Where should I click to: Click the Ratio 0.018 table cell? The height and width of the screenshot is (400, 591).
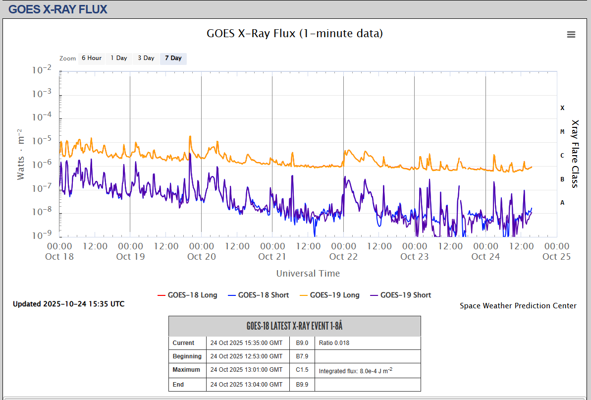tap(334, 343)
